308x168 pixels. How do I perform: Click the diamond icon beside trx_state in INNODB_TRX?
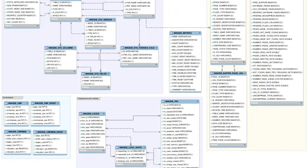pyautogui.click(x=162, y=108)
